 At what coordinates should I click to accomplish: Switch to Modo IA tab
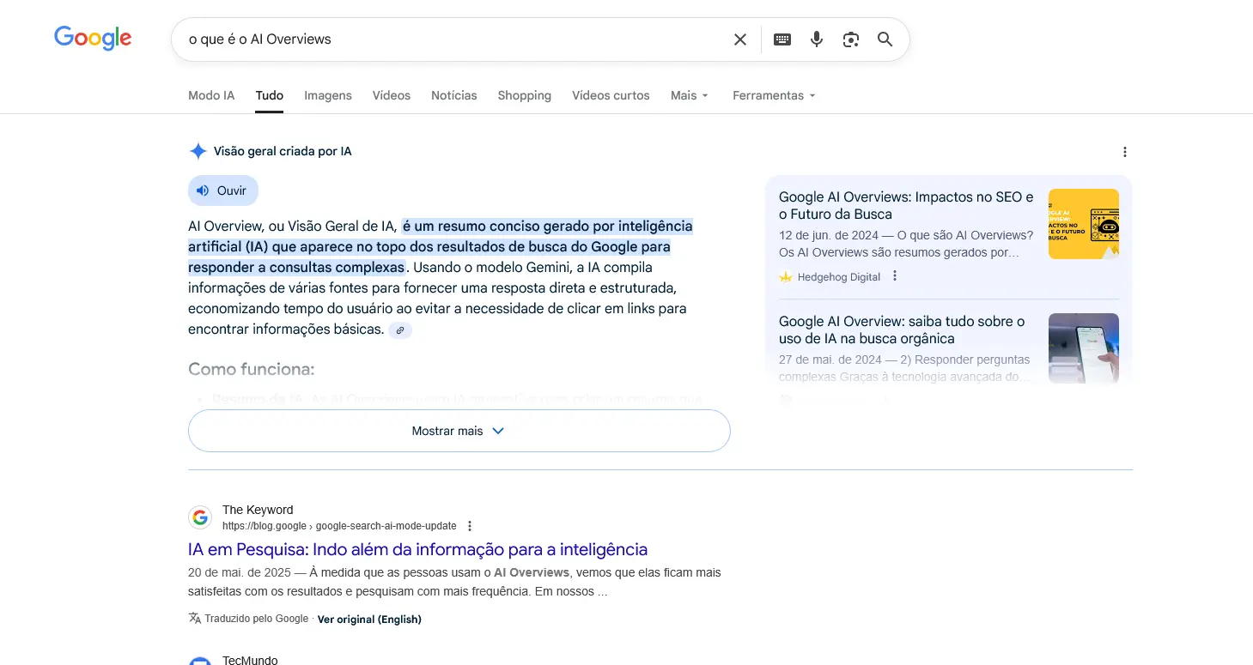point(211,95)
